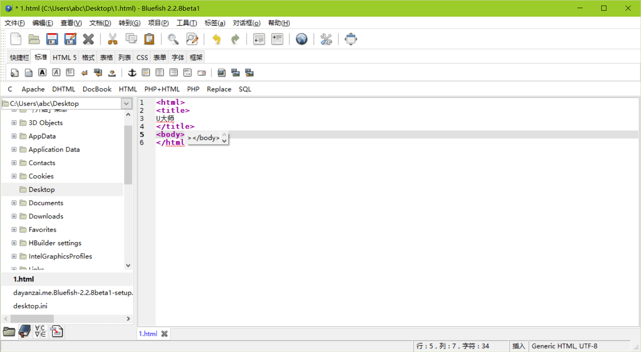Preview the page with the globe icon
Screen dimensions: 641x352
(x=302, y=39)
